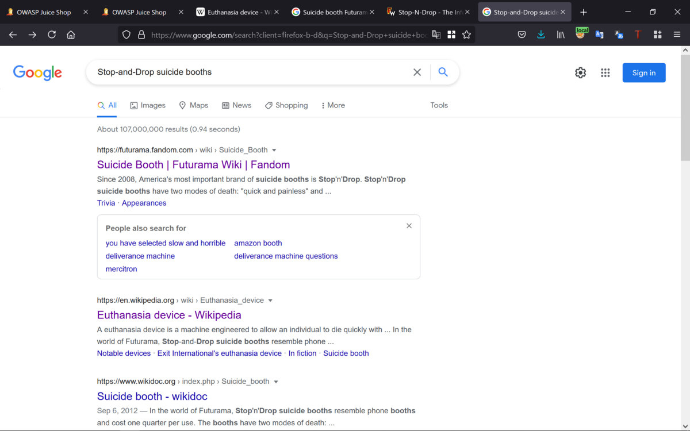
Task: Dismiss the People also search for box
Action: (409, 226)
